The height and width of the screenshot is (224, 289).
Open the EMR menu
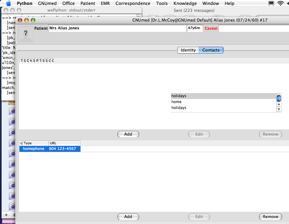coord(105,3)
